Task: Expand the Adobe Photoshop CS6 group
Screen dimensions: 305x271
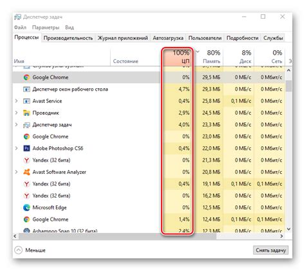Action: pos(17,148)
